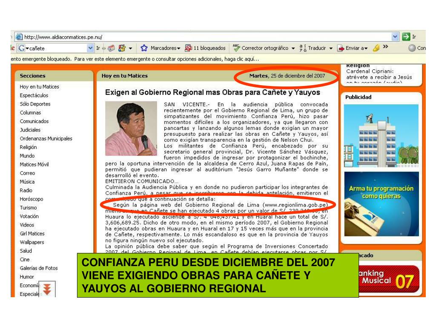Click the Publicidad heading
The height and width of the screenshot is (327, 436).
(x=358, y=97)
